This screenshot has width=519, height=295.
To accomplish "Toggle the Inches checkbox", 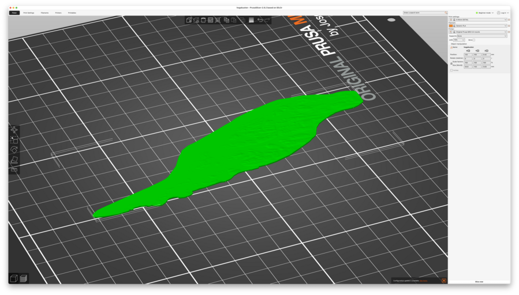I will click(451, 70).
